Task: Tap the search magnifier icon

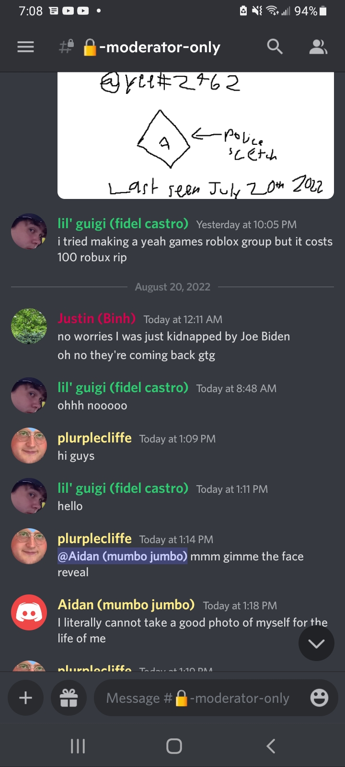Action: (275, 46)
